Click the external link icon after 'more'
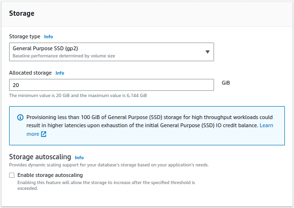The width and height of the screenshot is (294, 208). tap(44, 134)
